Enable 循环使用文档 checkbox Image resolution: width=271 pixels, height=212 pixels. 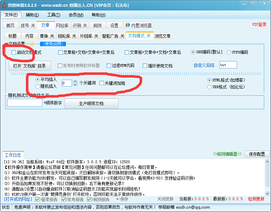tap(145, 65)
